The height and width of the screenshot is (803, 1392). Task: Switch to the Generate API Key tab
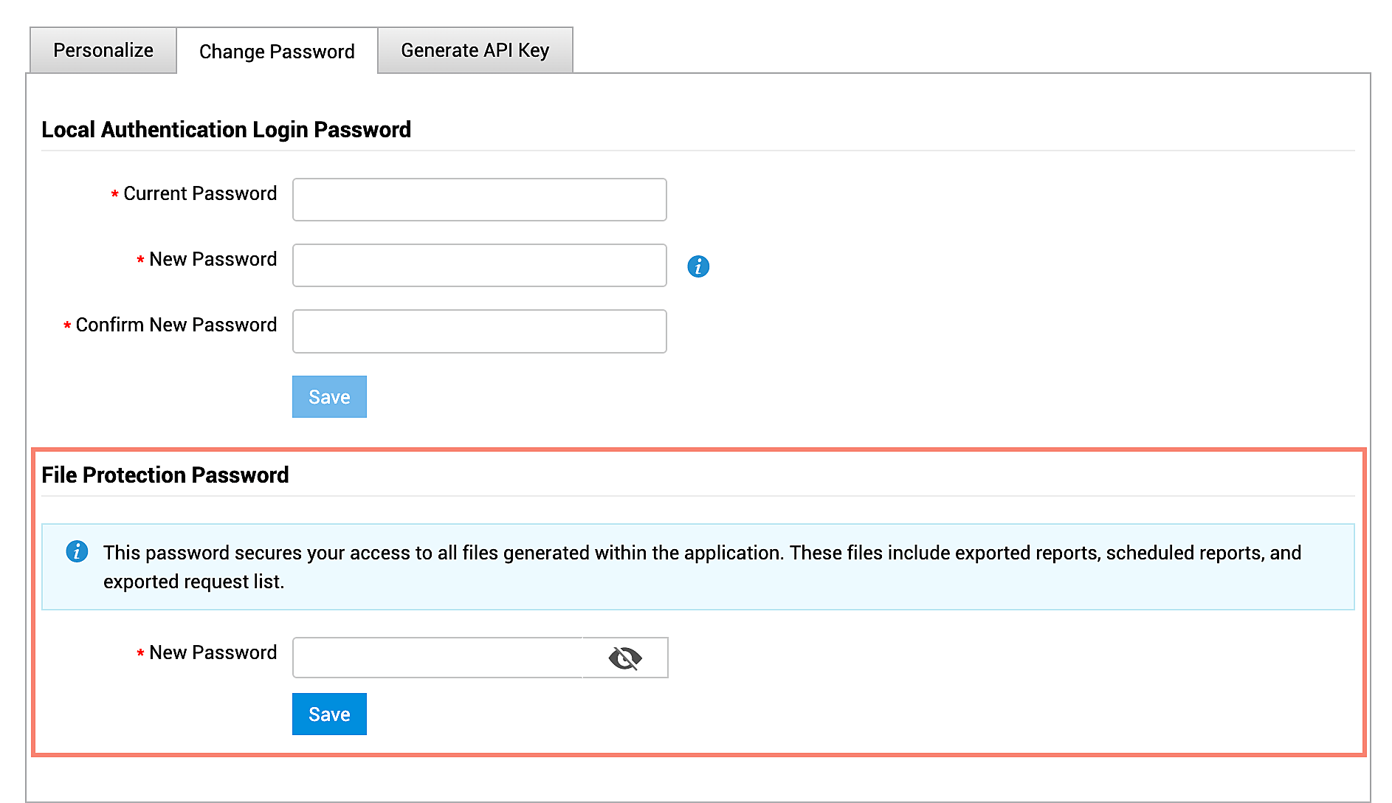[x=475, y=50]
